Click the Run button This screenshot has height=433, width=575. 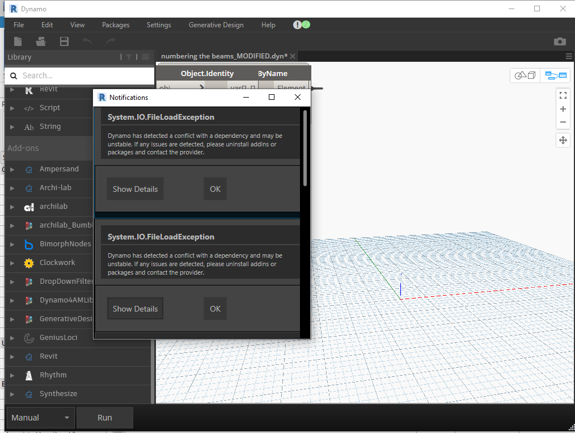[104, 418]
